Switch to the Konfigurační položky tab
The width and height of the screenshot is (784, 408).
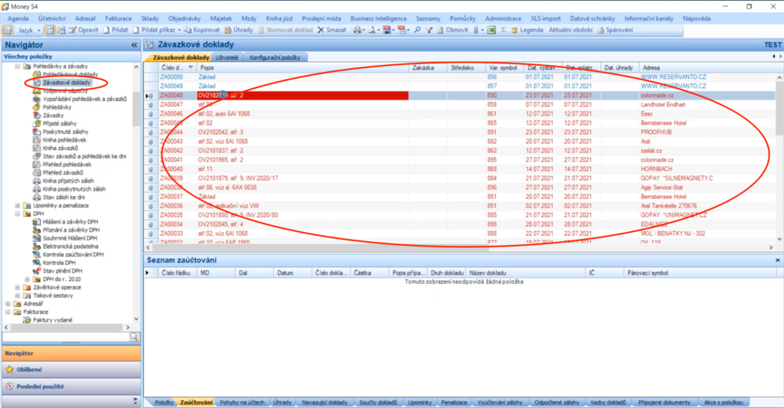click(x=275, y=57)
